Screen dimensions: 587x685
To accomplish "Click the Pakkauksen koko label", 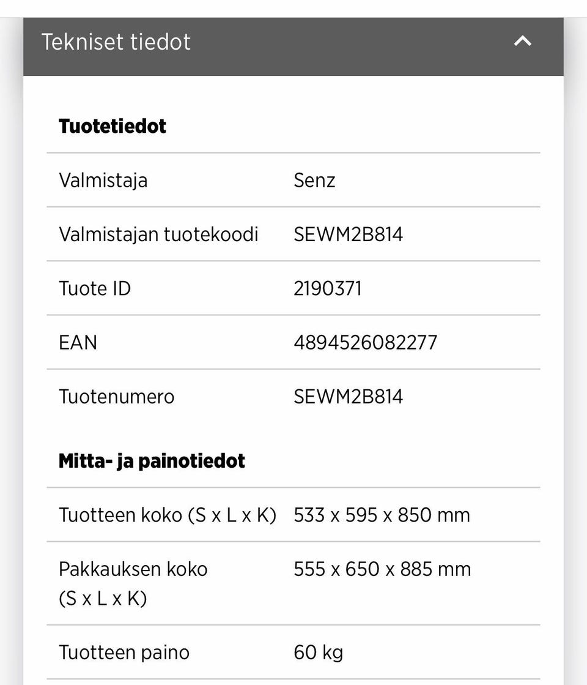I will pyautogui.click(x=133, y=583).
